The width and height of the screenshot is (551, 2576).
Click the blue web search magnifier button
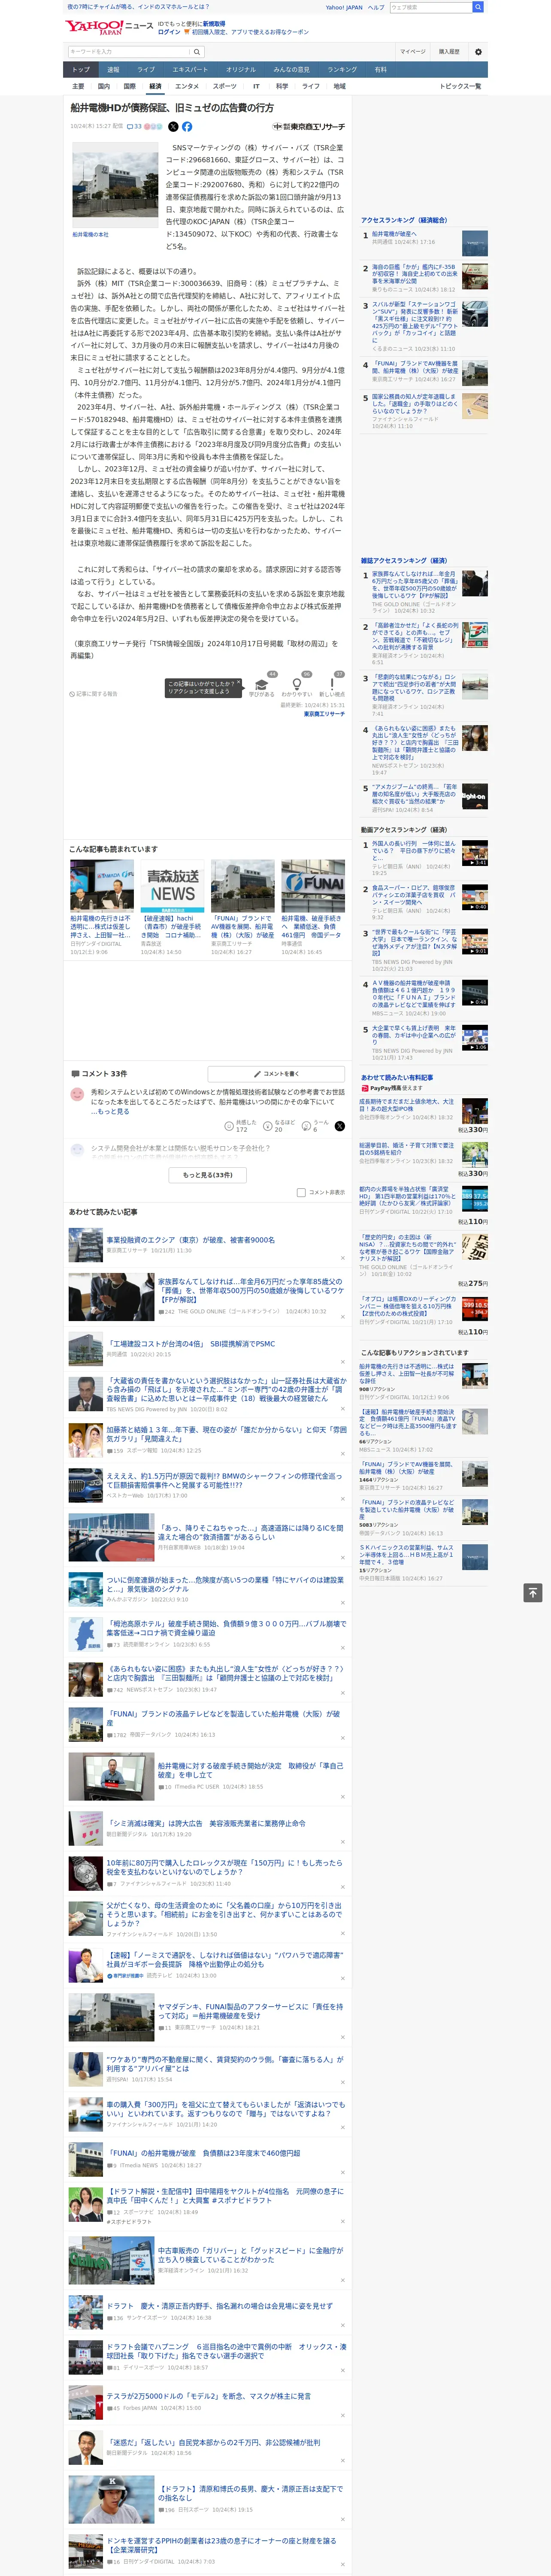[x=478, y=7]
